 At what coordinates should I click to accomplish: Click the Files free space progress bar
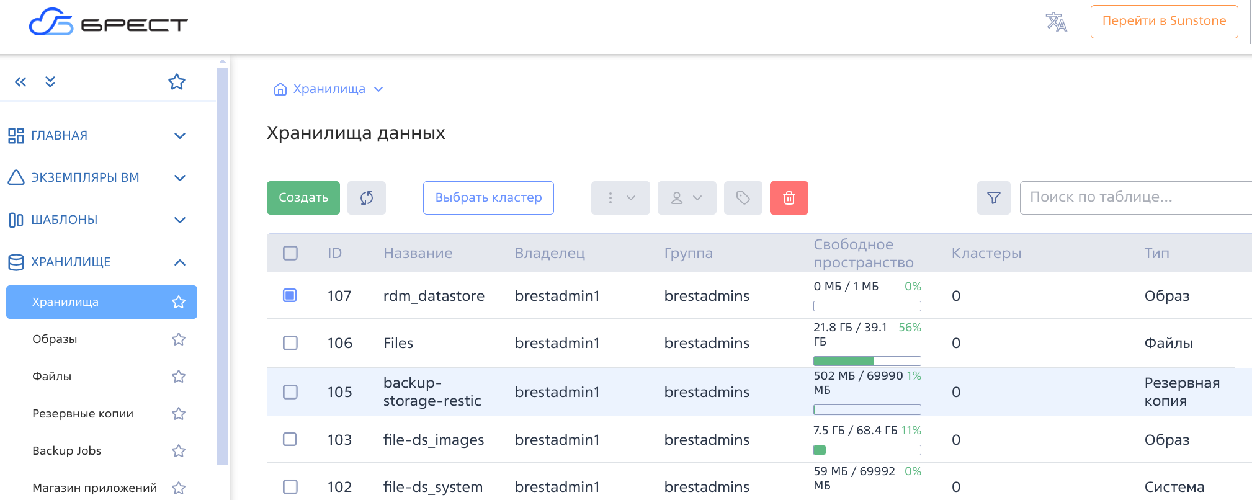(x=867, y=361)
